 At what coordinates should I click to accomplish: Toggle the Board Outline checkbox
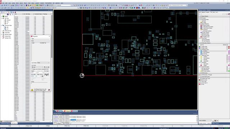(203, 25)
